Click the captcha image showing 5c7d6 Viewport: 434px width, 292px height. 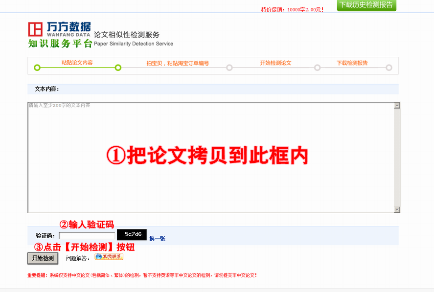click(x=132, y=235)
